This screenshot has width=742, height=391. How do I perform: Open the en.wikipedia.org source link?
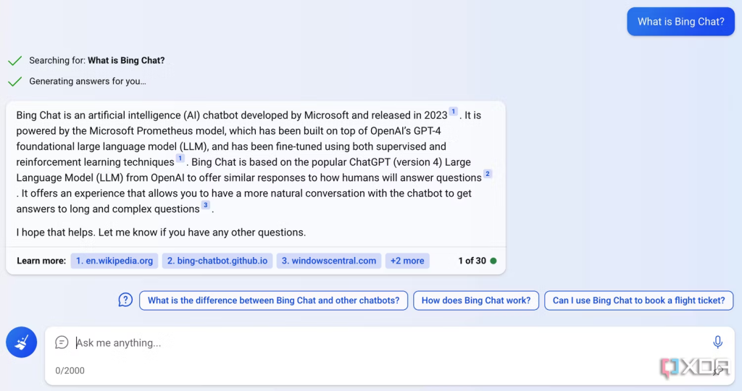[114, 261]
